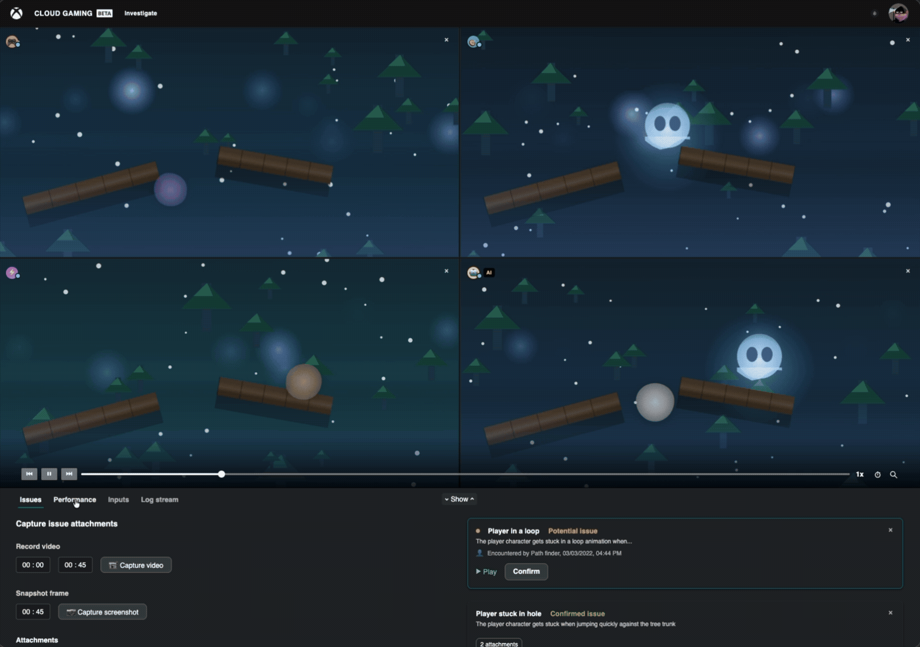
Task: Expand the 2 attachments chip
Action: pos(499,644)
